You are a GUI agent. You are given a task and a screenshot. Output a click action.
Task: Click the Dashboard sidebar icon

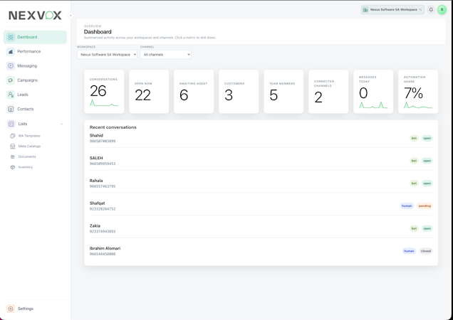coord(11,37)
